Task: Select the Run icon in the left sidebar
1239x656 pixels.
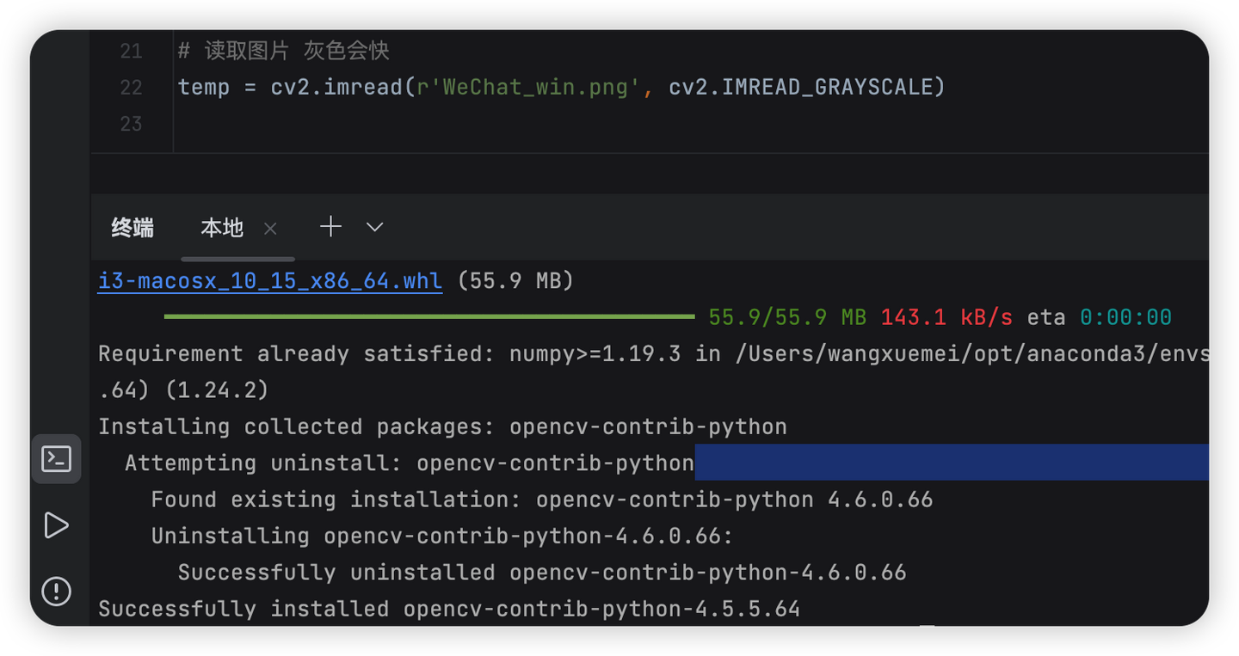Action: coord(56,525)
